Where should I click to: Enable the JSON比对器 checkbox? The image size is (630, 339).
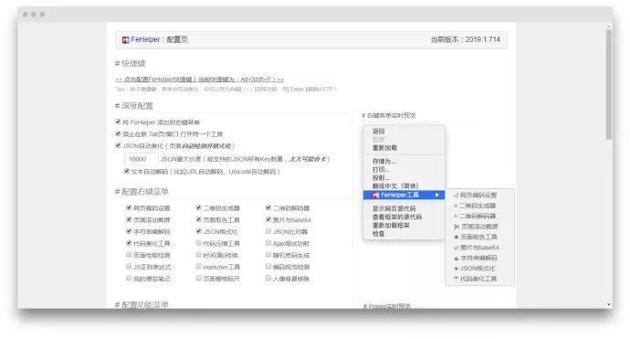tap(268, 231)
